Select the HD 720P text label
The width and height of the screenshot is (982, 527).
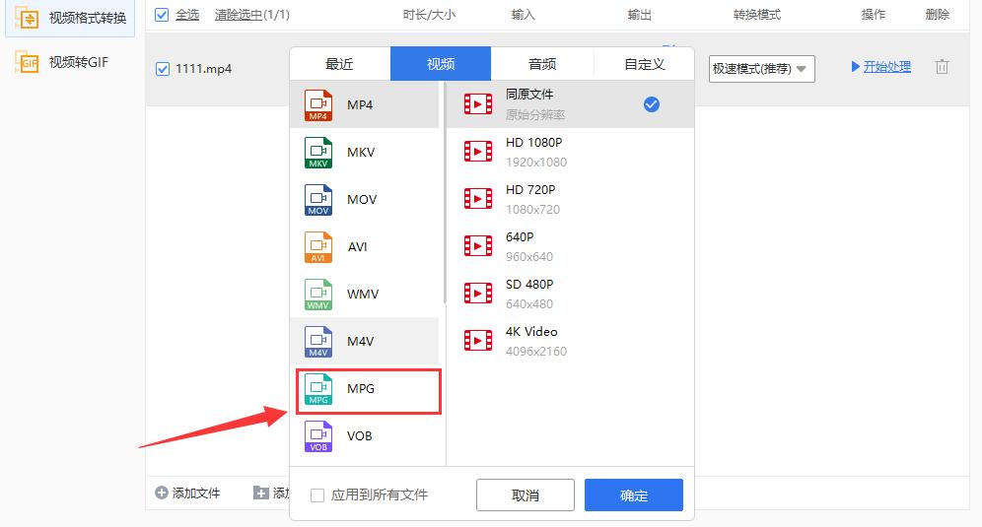point(530,190)
